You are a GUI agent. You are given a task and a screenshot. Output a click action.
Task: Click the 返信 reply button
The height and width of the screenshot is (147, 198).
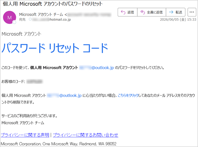(128, 12)
